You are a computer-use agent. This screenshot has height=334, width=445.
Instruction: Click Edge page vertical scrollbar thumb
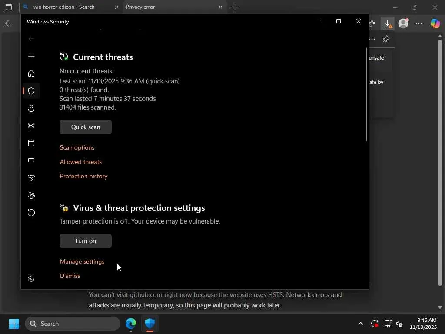(440, 163)
